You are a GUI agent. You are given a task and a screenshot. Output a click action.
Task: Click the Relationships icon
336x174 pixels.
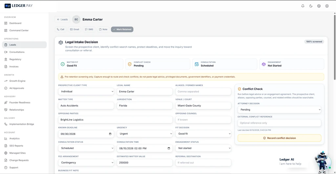[x=6, y=110]
